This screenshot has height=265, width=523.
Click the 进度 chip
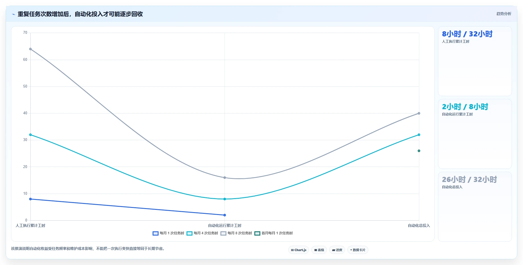(337, 250)
